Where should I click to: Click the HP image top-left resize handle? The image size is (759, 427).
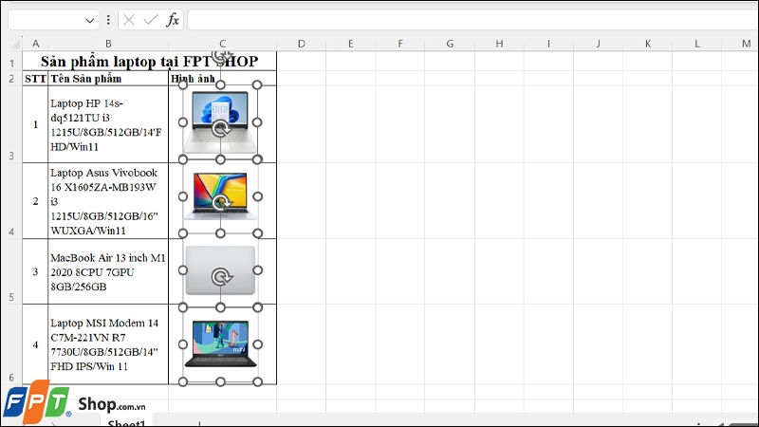[x=183, y=85]
